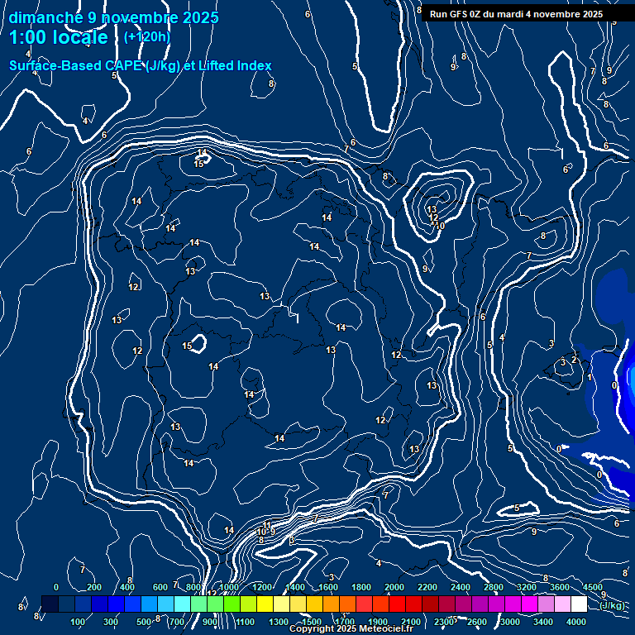Image resolution: width=635 pixels, height=635 pixels.
Task: Click the "3200" legend scale value
Action: pos(527,587)
